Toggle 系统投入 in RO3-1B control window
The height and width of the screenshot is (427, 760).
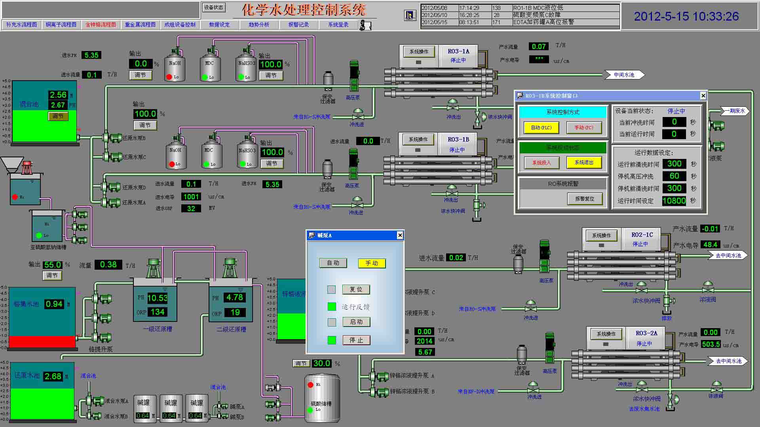click(x=541, y=162)
